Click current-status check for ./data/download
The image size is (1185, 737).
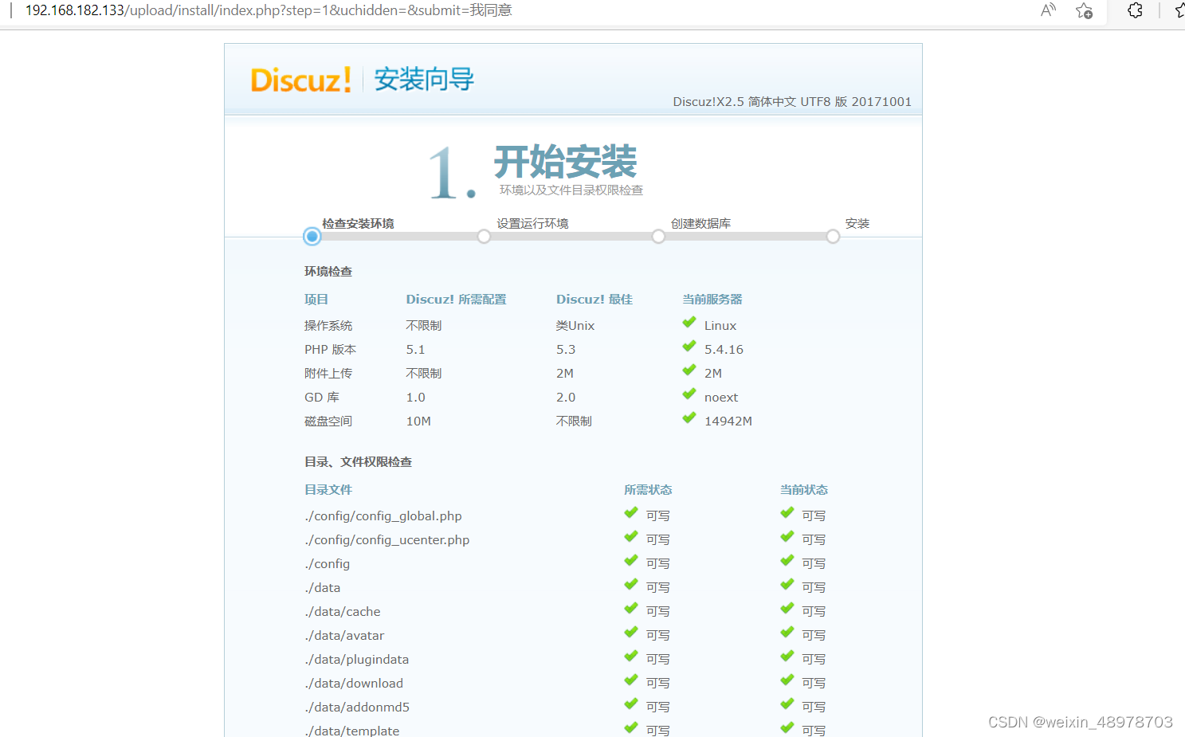[x=787, y=680]
